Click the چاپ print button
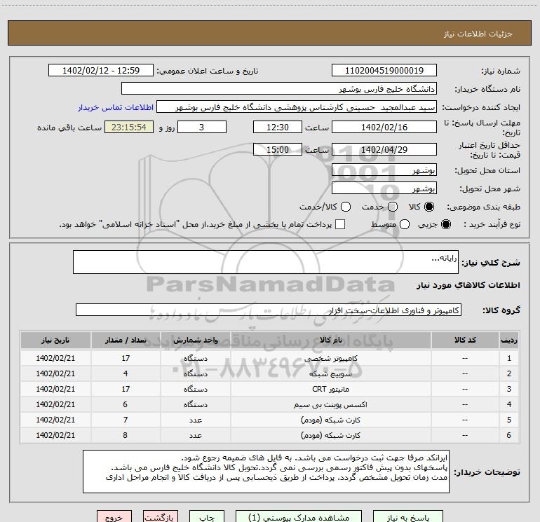540x522 pixels. (207, 516)
